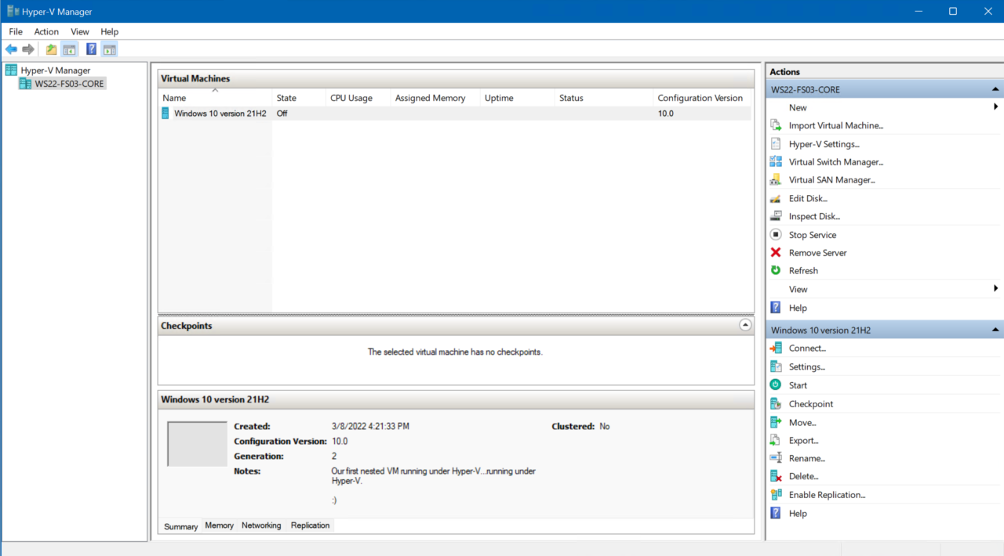Click the blue Help toolbar icon
This screenshot has height=556, width=1004.
(92, 49)
